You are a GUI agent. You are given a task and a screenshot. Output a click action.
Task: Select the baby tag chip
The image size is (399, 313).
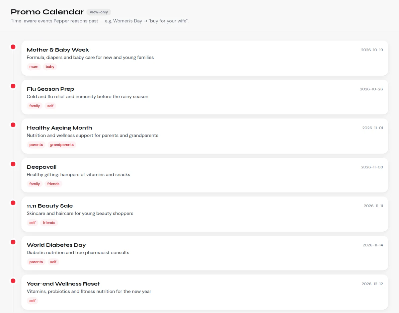(50, 67)
